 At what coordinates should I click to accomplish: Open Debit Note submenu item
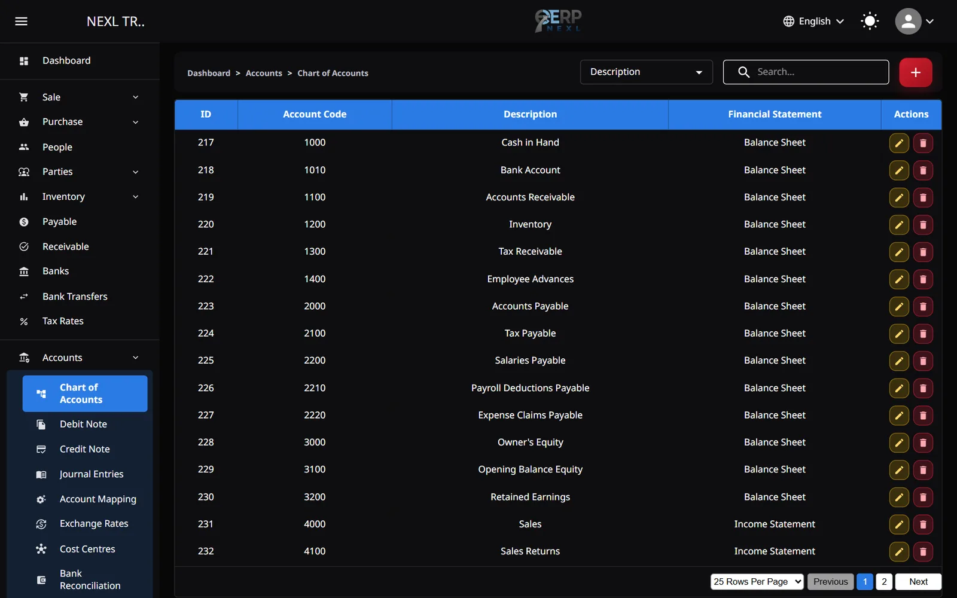85,424
